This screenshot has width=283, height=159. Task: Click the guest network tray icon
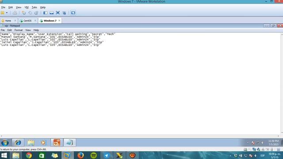pos(258,143)
